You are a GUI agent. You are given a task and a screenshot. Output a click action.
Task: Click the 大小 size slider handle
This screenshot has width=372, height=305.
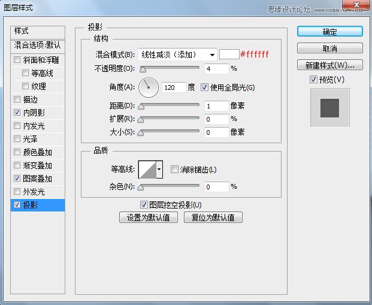point(140,133)
